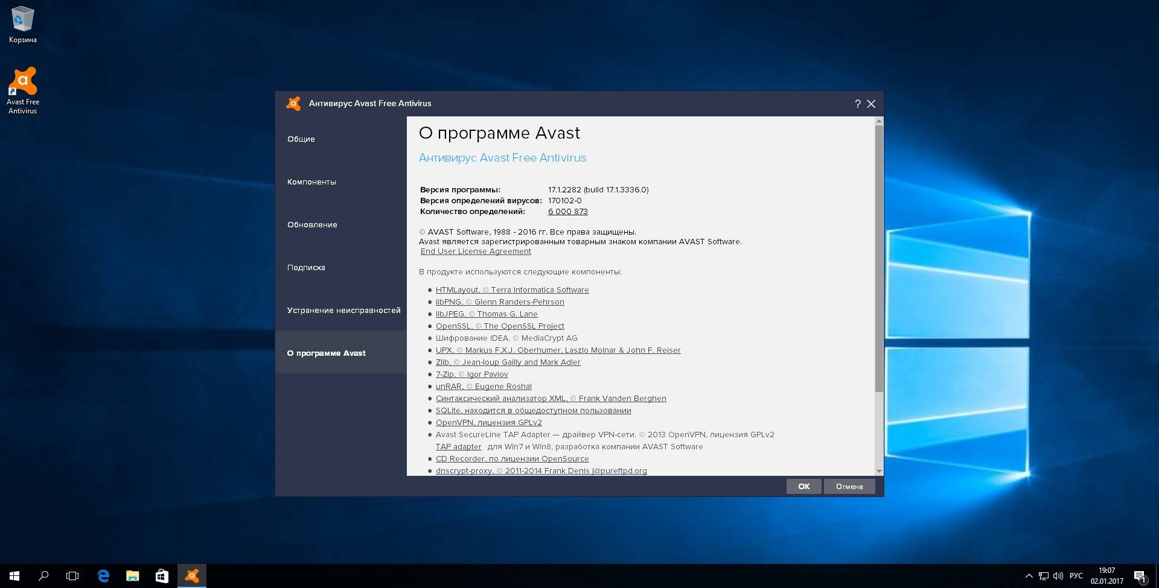
Task: Click program version 17.1.2282 text
Action: click(598, 189)
